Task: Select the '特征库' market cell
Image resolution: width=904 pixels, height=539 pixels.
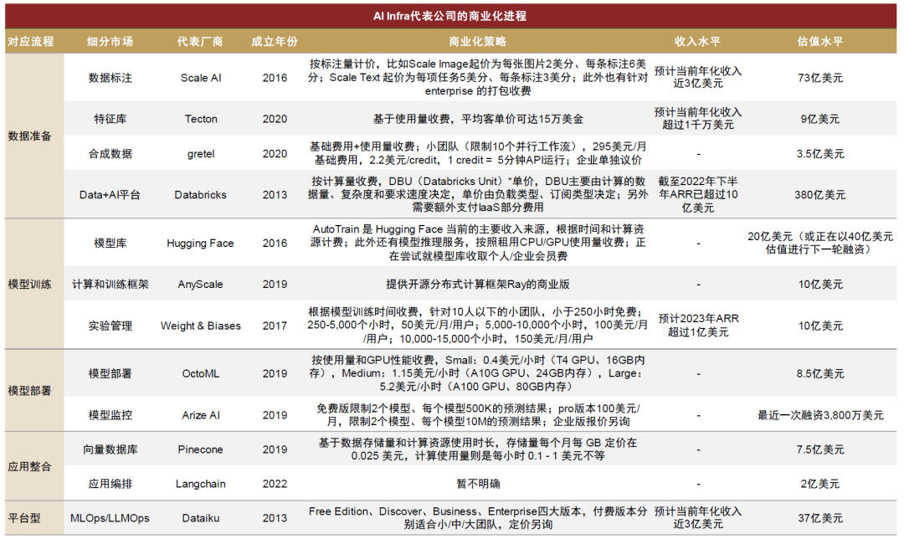Action: pyautogui.click(x=110, y=119)
